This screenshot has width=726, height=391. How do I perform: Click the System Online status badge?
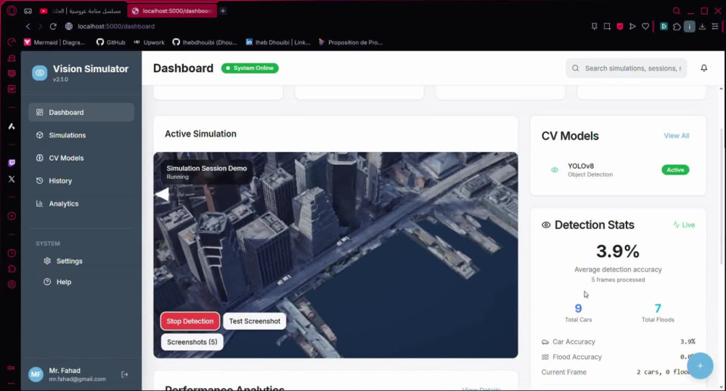coord(250,68)
